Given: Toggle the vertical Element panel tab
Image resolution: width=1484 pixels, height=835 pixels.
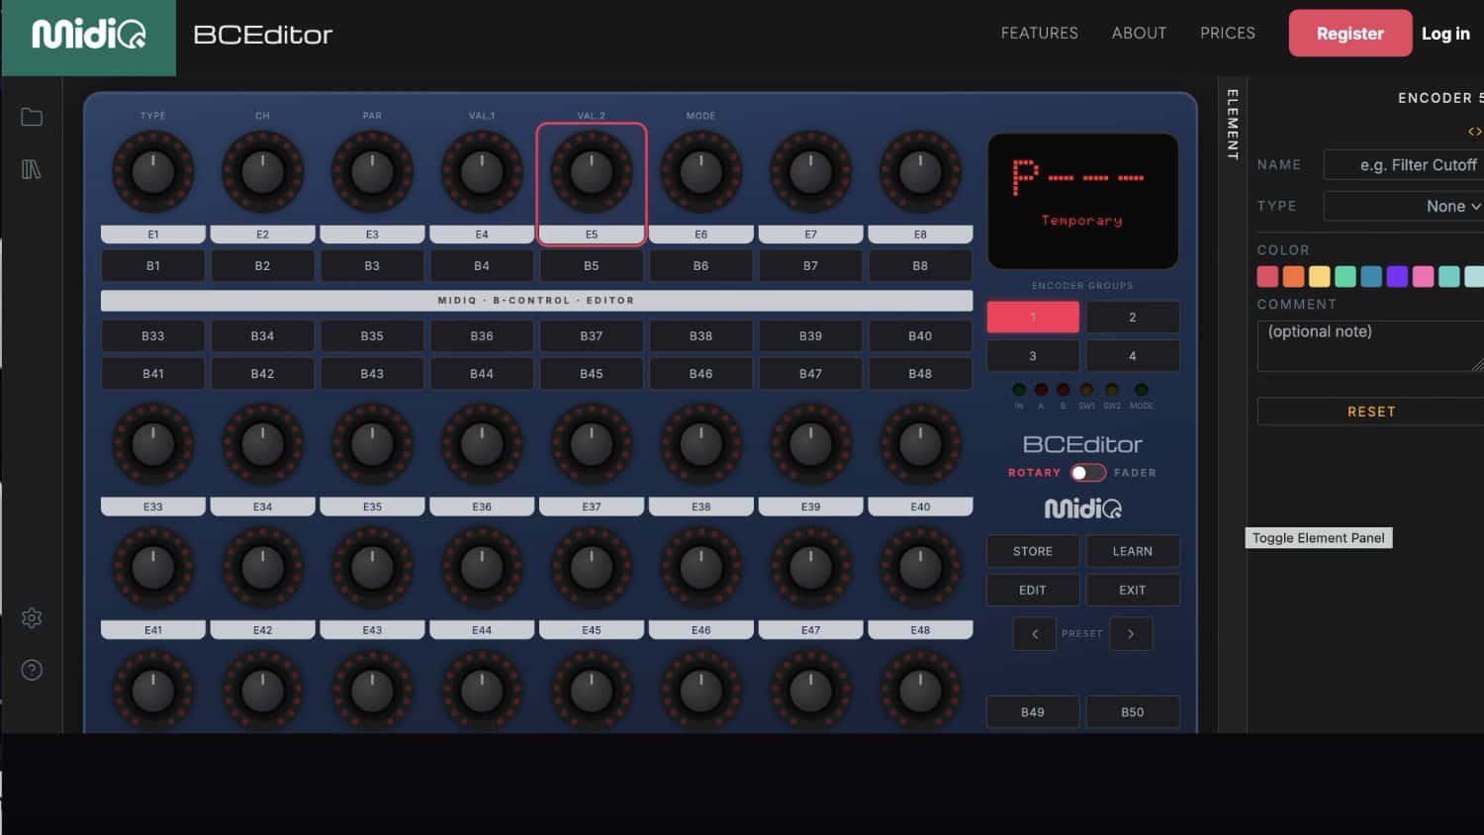Looking at the screenshot, I should point(1233,125).
